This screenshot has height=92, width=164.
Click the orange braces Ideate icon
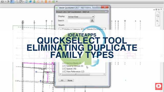38,2
